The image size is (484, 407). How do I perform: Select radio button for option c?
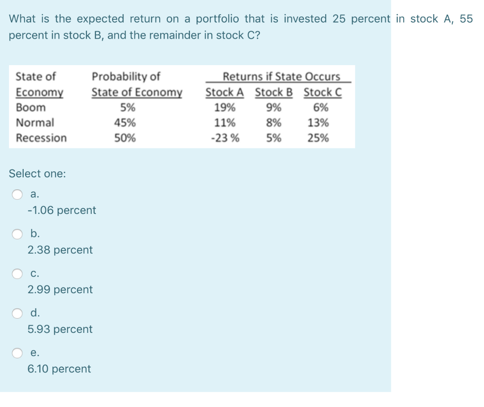(x=17, y=273)
